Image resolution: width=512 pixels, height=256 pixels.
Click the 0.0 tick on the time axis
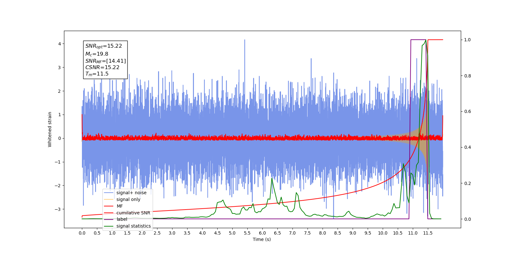click(x=82, y=233)
